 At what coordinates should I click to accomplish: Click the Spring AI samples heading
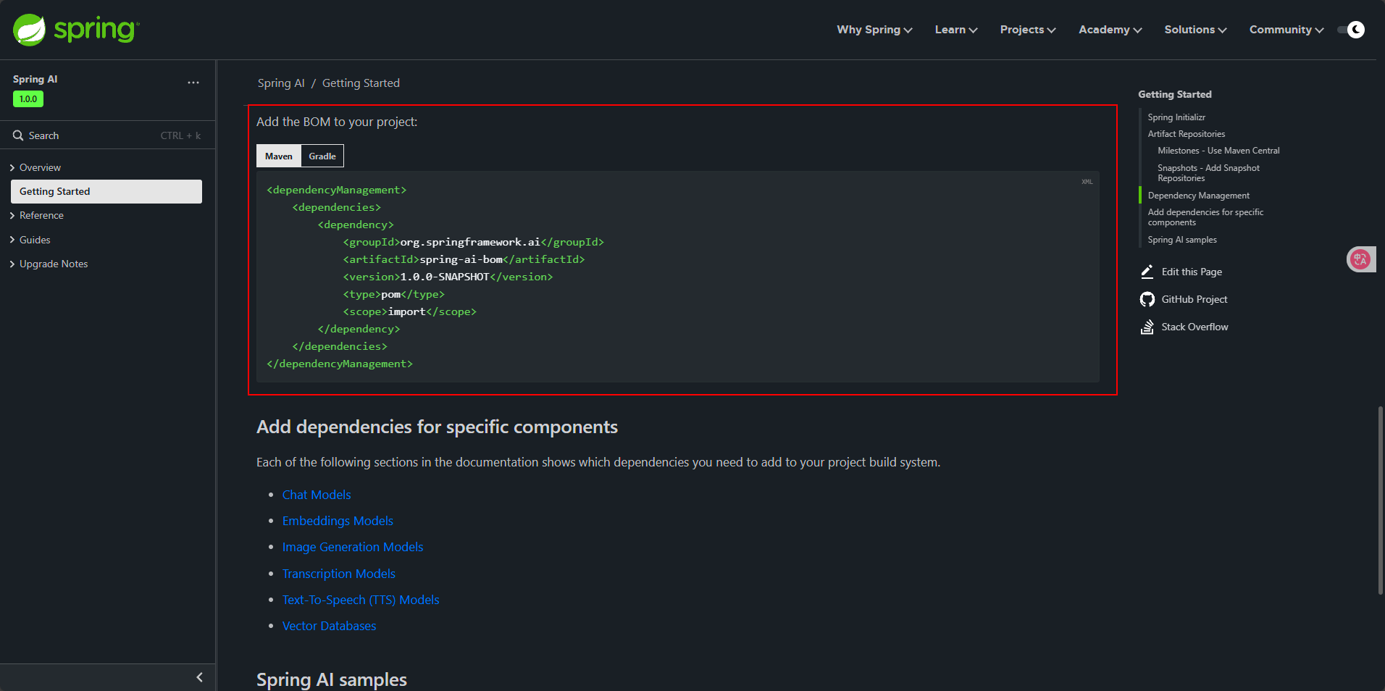[x=332, y=679]
